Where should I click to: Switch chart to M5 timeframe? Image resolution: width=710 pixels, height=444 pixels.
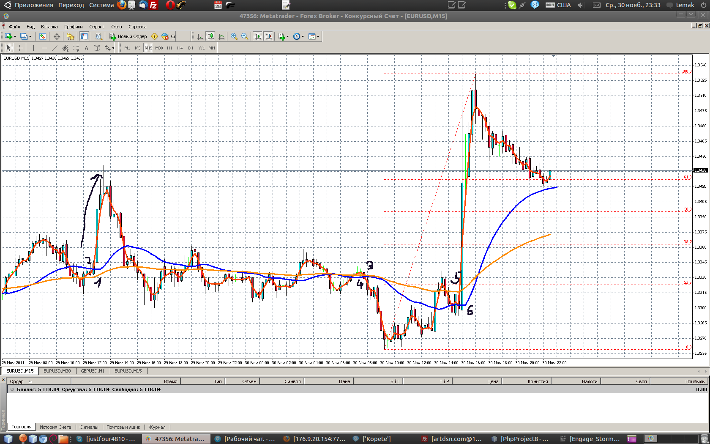pyautogui.click(x=138, y=48)
